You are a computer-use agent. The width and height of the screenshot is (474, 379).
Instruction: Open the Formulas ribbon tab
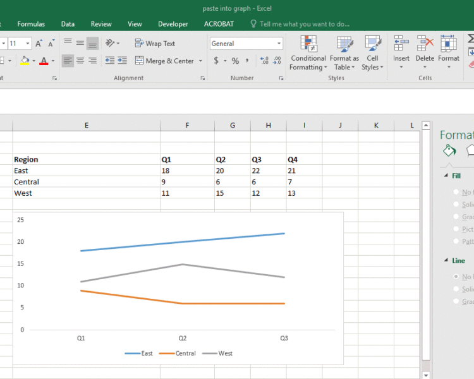click(x=31, y=24)
